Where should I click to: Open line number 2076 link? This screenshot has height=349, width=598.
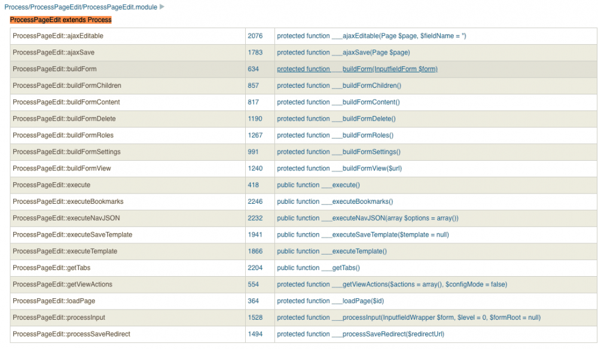click(x=255, y=36)
